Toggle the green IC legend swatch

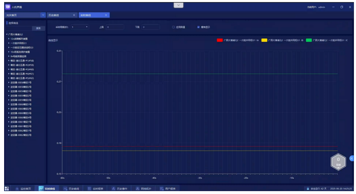tap(309, 40)
